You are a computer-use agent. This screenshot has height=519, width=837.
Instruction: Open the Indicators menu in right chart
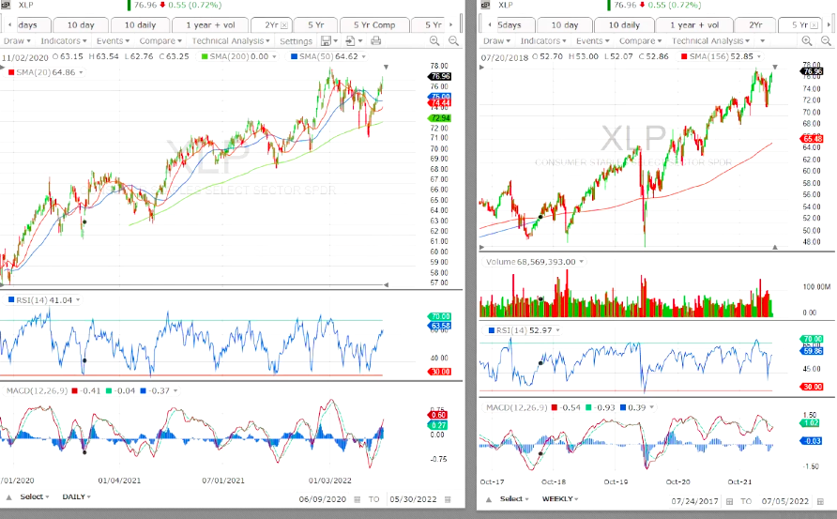543,40
